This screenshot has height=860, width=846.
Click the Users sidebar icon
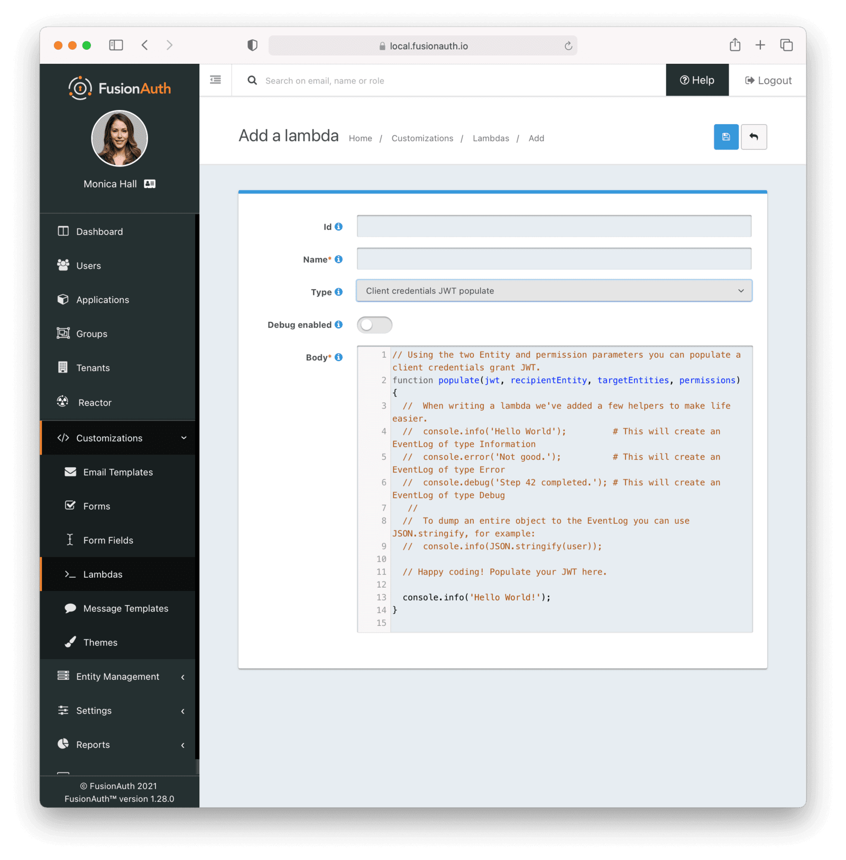coord(63,265)
